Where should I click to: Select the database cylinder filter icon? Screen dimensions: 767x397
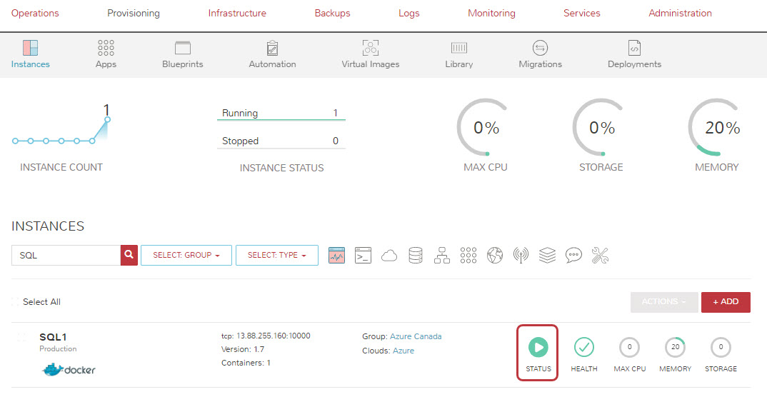[416, 256]
